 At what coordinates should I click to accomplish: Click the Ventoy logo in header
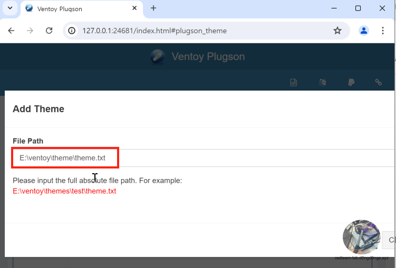point(158,57)
